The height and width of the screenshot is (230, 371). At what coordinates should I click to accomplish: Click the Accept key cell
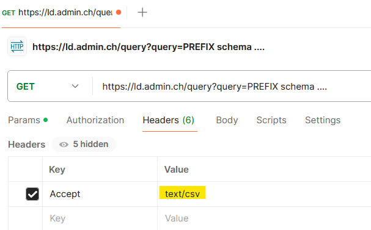point(100,194)
